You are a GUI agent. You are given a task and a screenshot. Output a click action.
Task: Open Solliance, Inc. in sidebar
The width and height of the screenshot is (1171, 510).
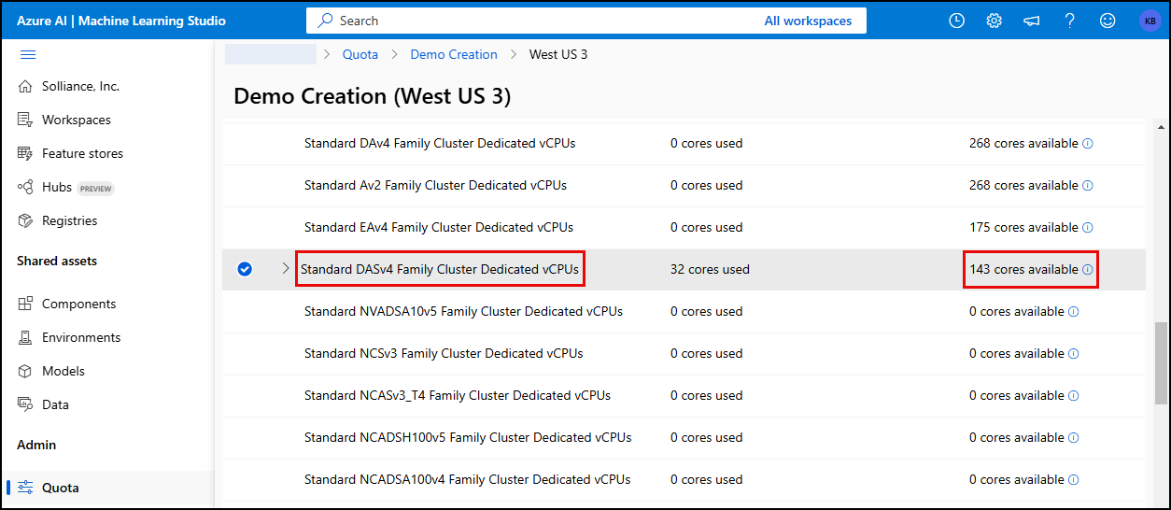coord(80,86)
